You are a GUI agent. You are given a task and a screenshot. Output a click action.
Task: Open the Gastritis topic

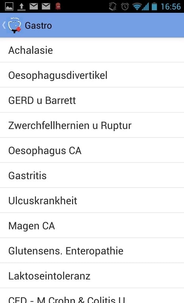92,175
